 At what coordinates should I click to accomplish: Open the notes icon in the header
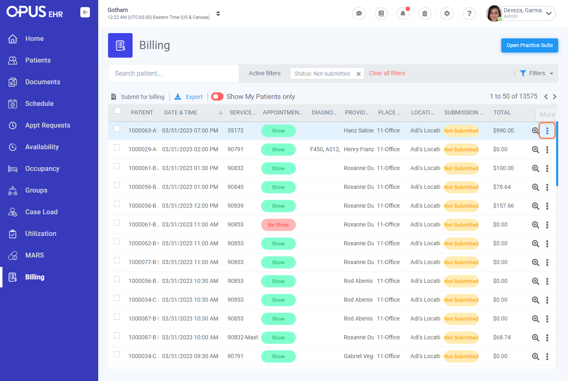[x=381, y=13]
